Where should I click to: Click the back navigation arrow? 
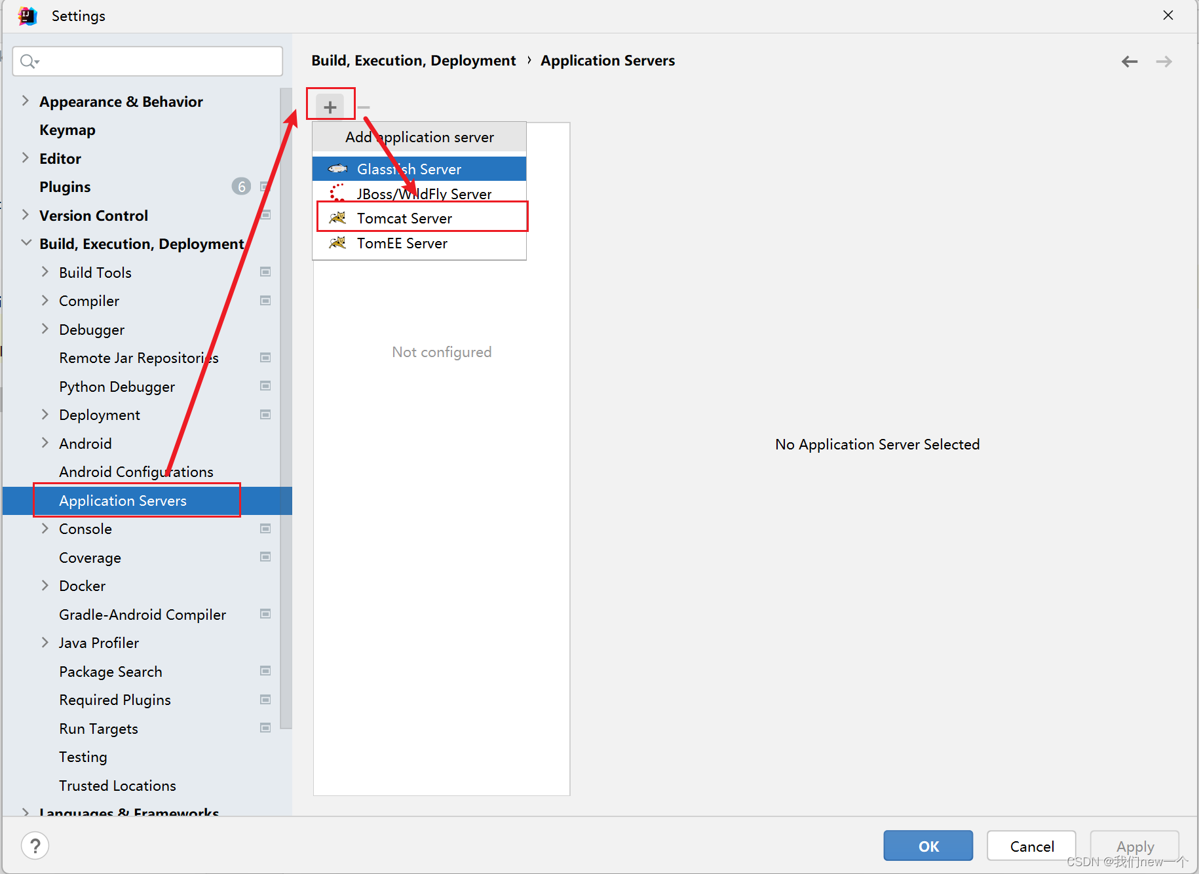pyautogui.click(x=1130, y=62)
